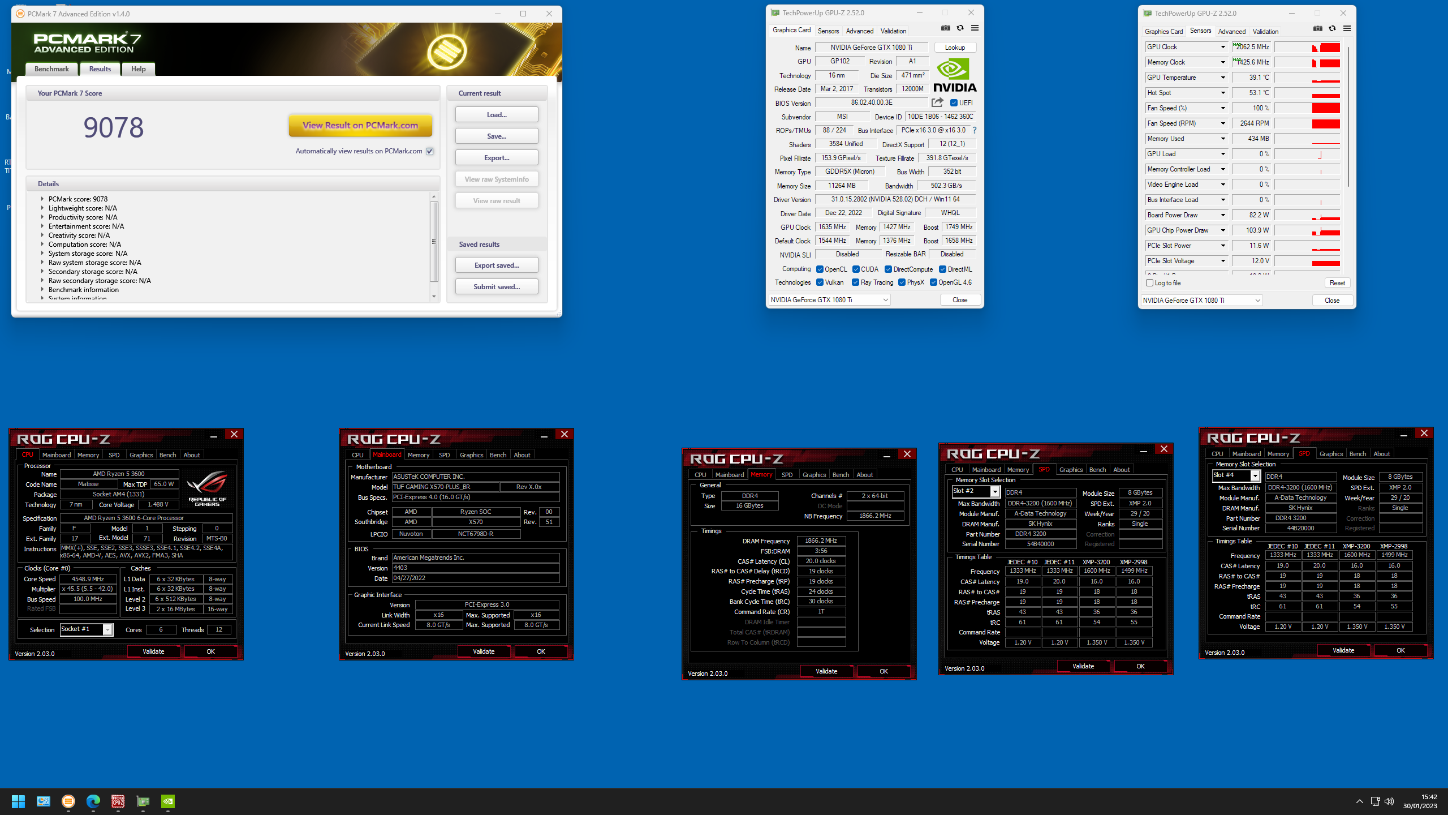Click the GPU Clock 2062.5 MHz value field
This screenshot has width=1448, height=815.
point(1251,47)
